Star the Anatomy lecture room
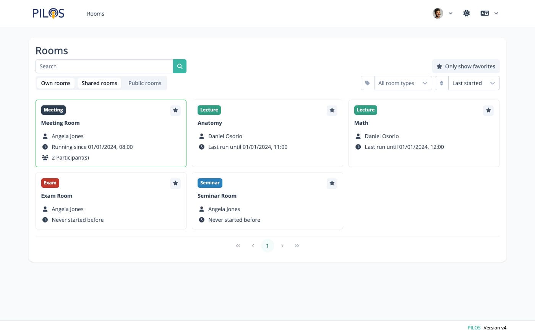The height and width of the screenshot is (334, 535). [x=332, y=110]
